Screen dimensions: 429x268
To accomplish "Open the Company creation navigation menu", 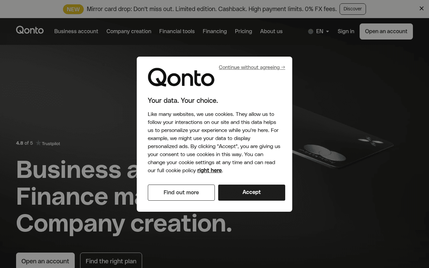I will (x=129, y=31).
